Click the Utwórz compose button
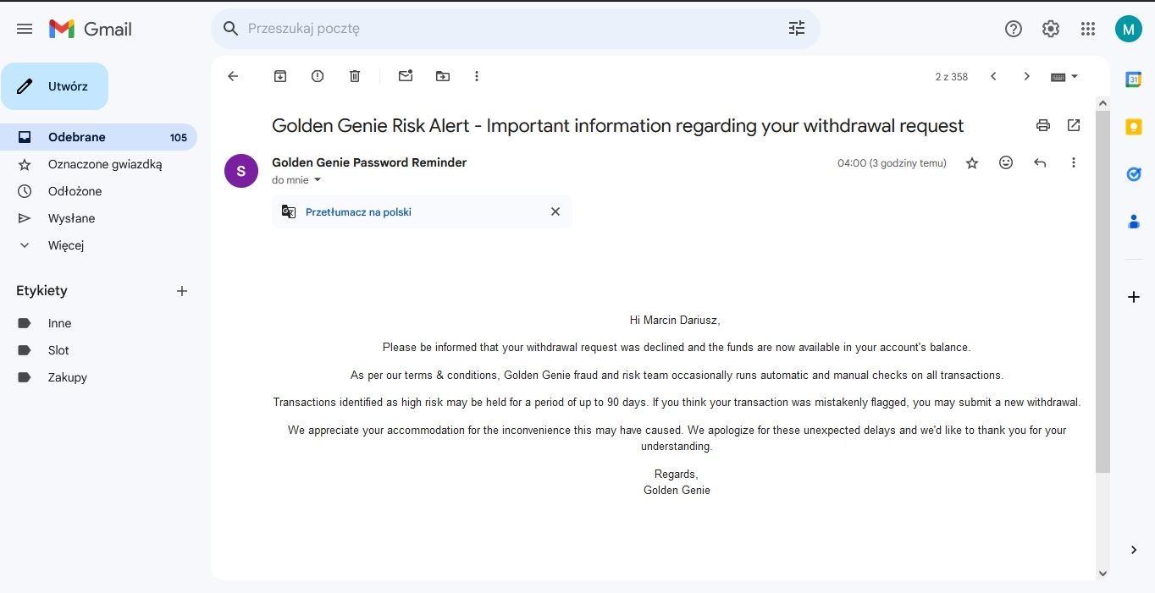The width and height of the screenshot is (1155, 593). coord(55,86)
